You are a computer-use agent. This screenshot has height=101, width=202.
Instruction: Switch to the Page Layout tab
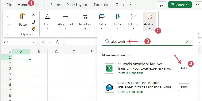click(77, 5)
